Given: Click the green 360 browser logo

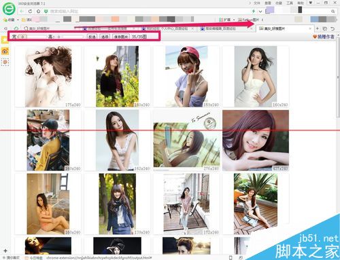Looking at the screenshot, I should pos(9,10).
